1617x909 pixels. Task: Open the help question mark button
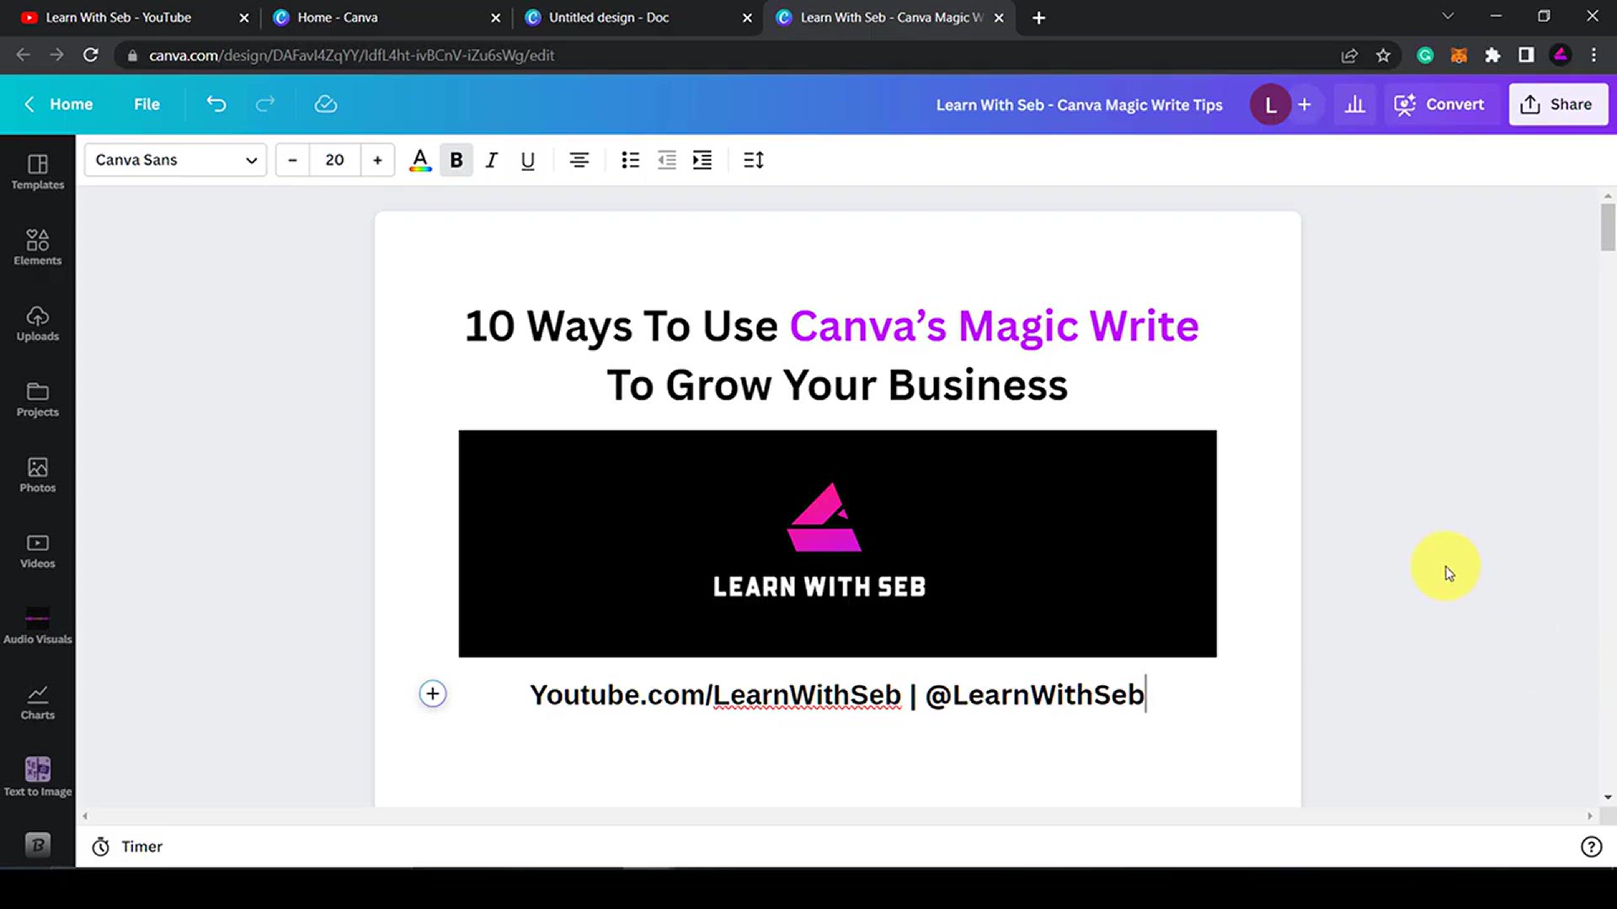tap(1591, 847)
